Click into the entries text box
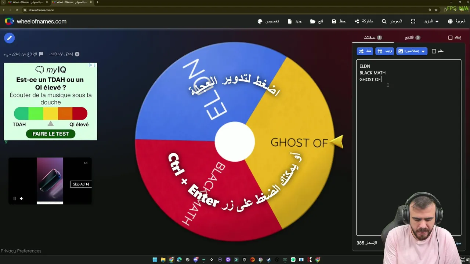 pyautogui.click(x=409, y=147)
